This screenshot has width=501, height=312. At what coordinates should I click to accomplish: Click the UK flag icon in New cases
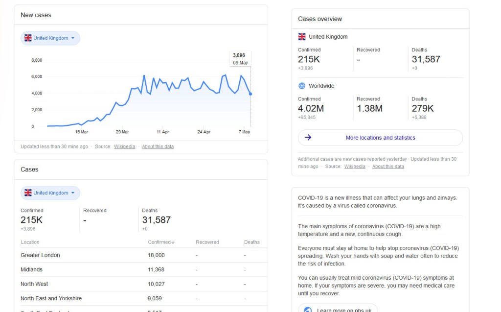tap(28, 38)
